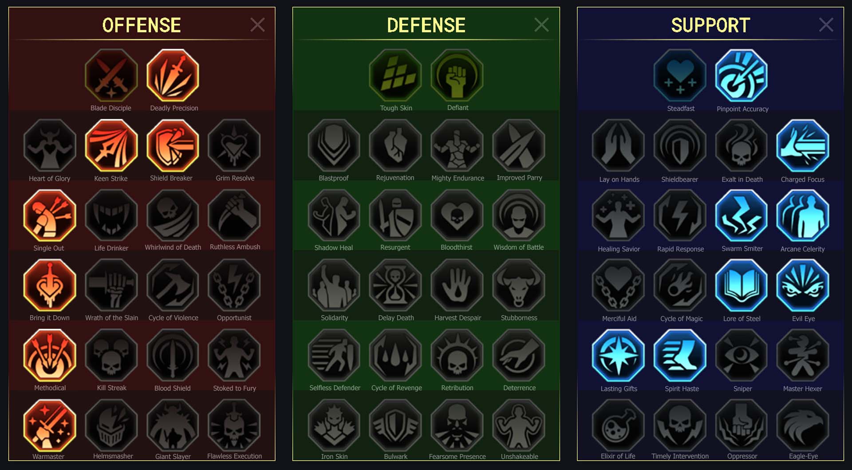Select the Deadly Precision mastery icon
This screenshot has width=852, height=470.
[x=173, y=75]
